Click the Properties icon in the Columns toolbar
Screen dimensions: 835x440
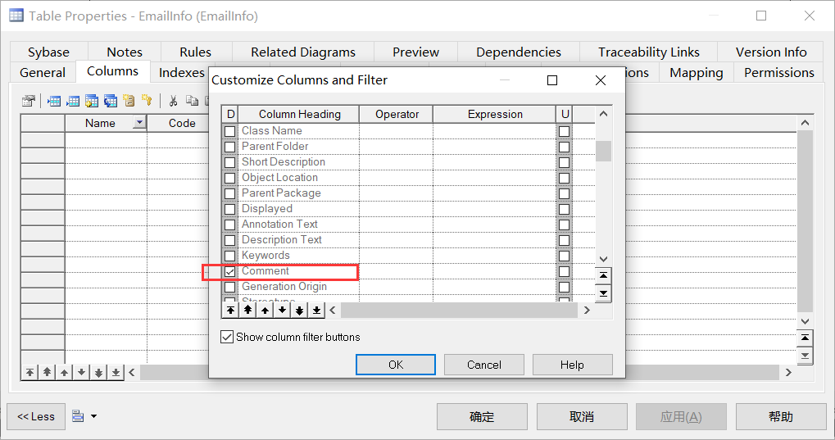coord(28,101)
